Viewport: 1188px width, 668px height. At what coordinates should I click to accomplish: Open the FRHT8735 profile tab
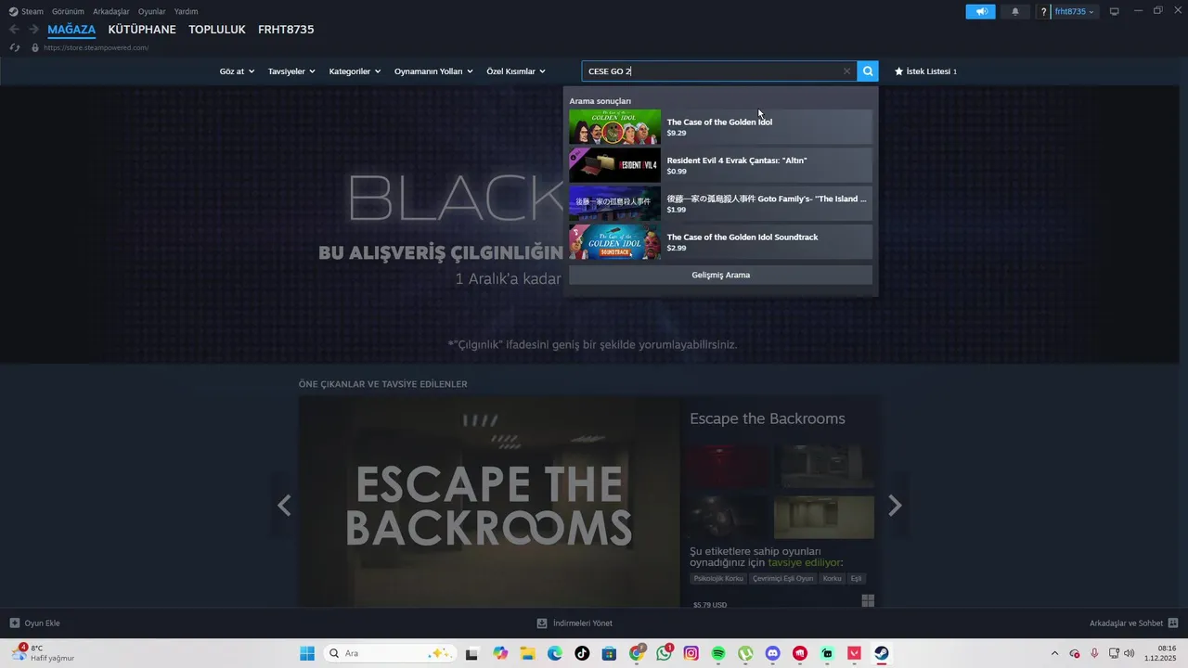(286, 30)
